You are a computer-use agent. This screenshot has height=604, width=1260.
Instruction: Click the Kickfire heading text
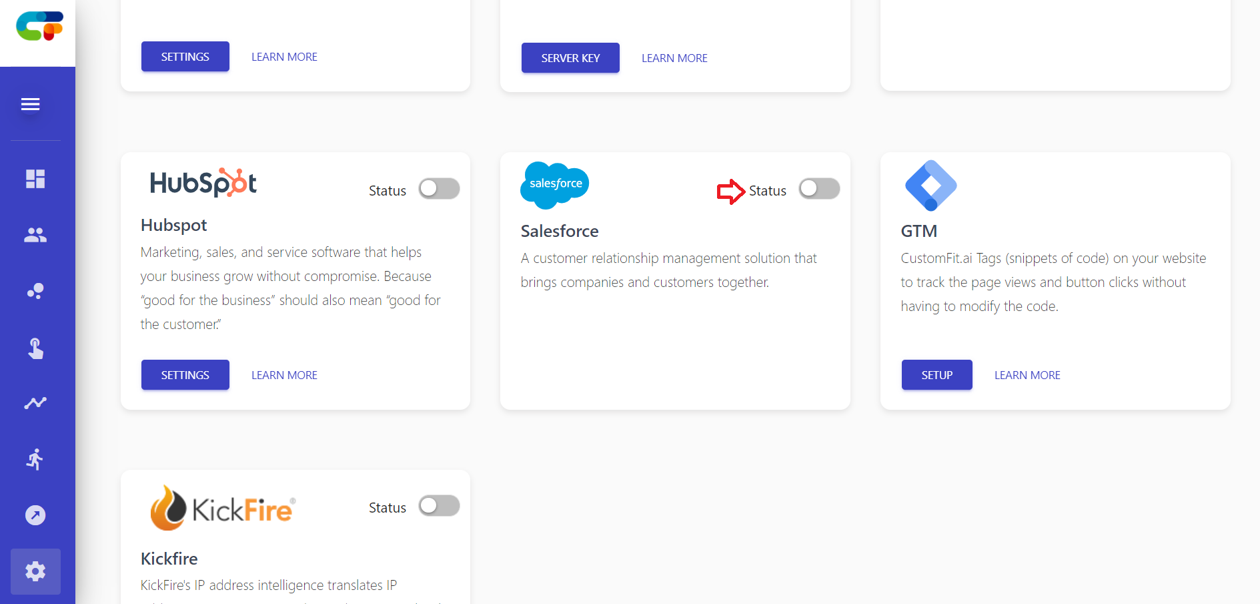point(169,559)
